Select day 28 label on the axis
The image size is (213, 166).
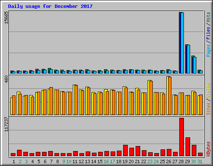click(181, 161)
